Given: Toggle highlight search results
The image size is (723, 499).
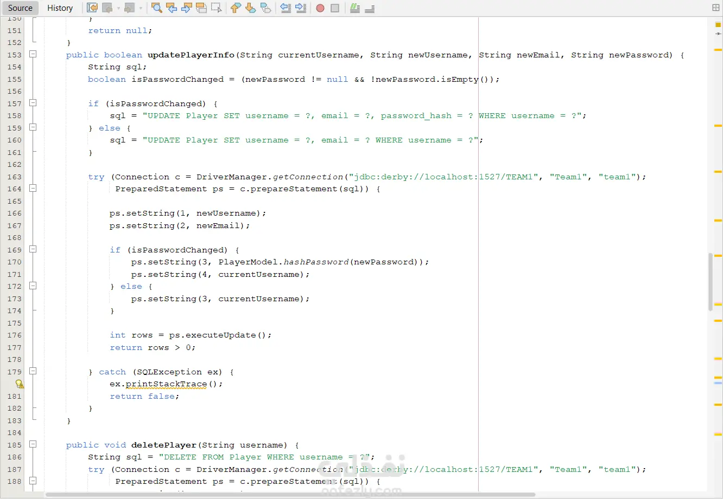Looking at the screenshot, I should 201,8.
